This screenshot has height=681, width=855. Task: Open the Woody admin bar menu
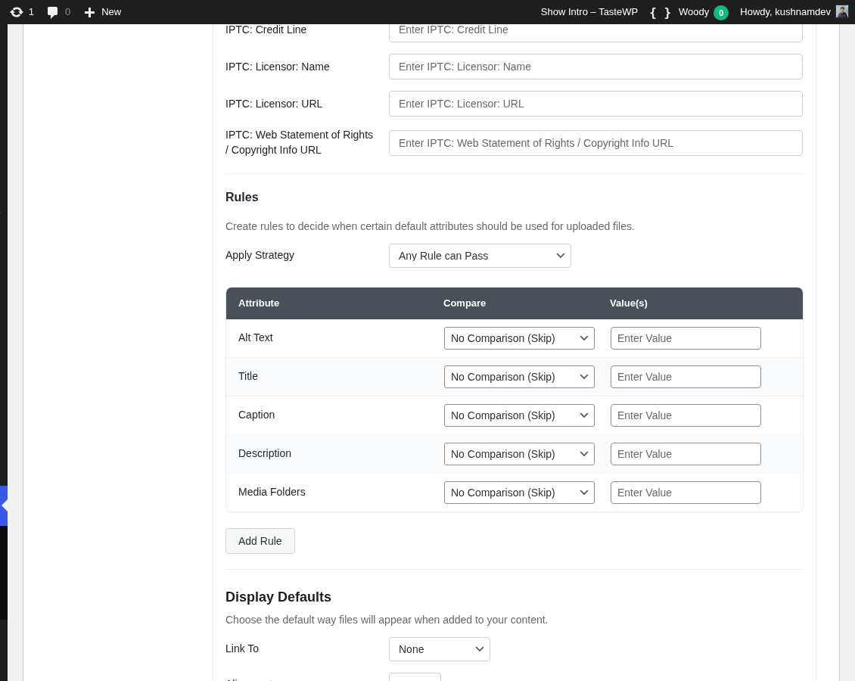click(694, 12)
